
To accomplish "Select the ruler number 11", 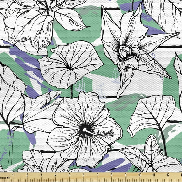I will [154, 175].
